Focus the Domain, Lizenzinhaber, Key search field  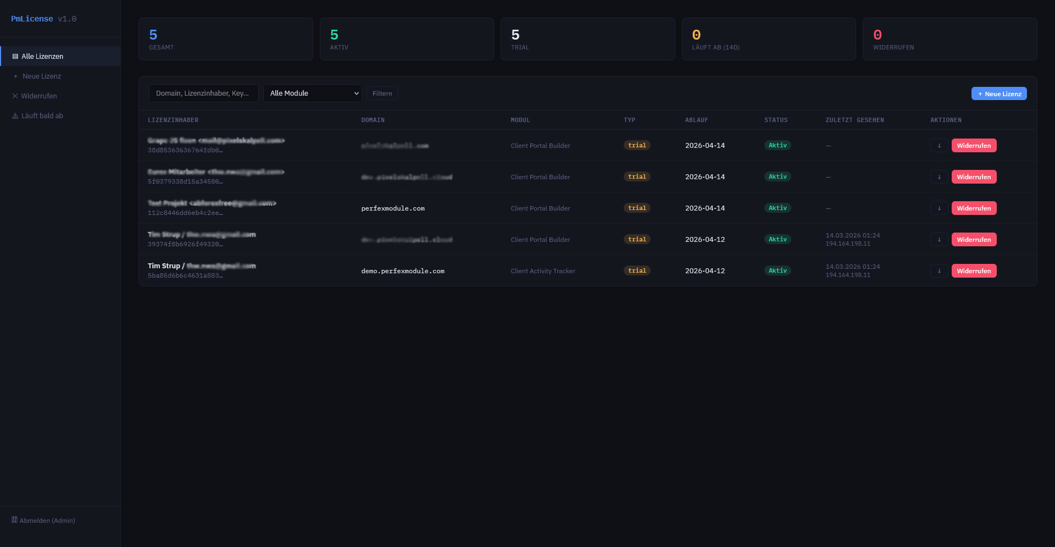[x=203, y=93]
